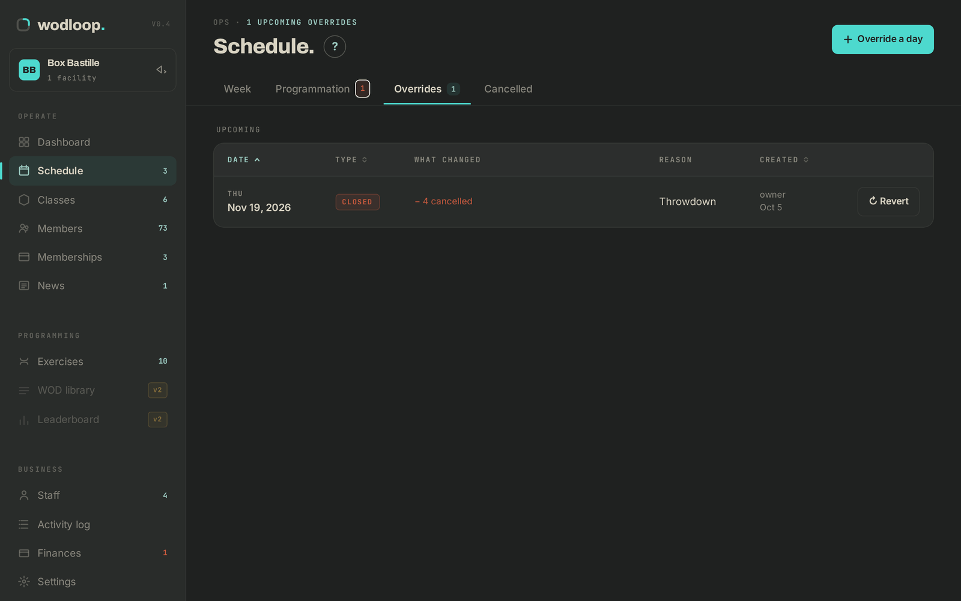
Task: Click the '− 4 cancelled' text
Action: pos(443,201)
